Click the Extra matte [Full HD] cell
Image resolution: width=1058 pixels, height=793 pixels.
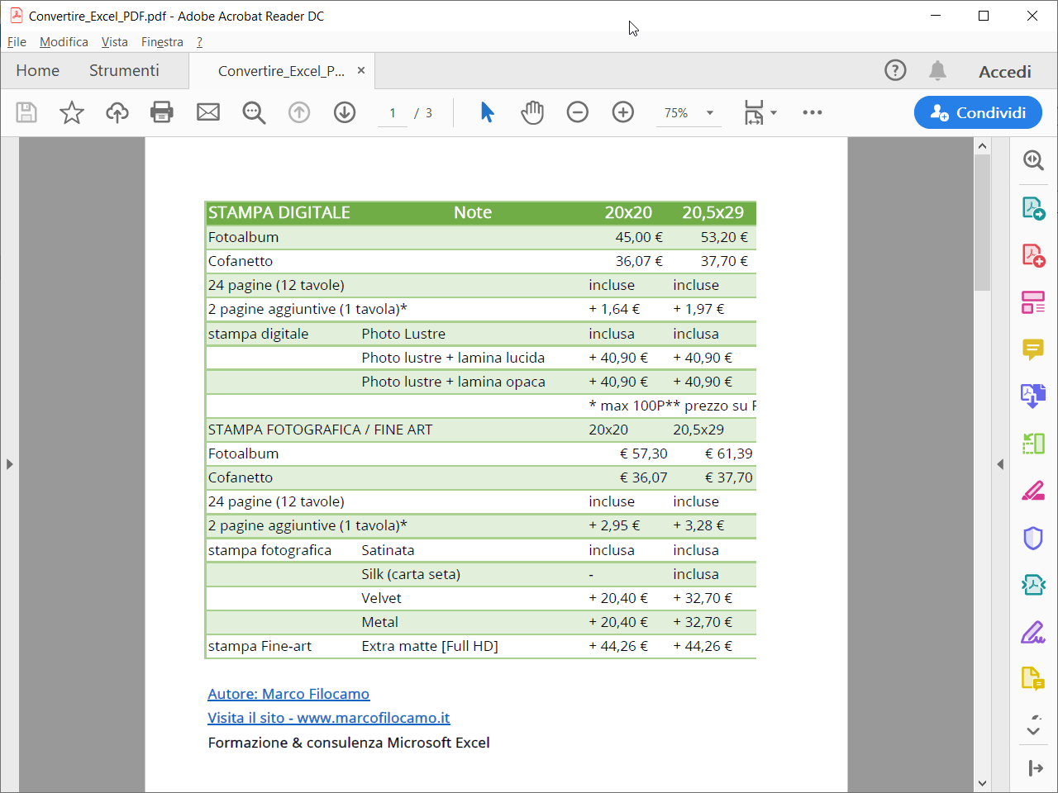pyautogui.click(x=430, y=646)
